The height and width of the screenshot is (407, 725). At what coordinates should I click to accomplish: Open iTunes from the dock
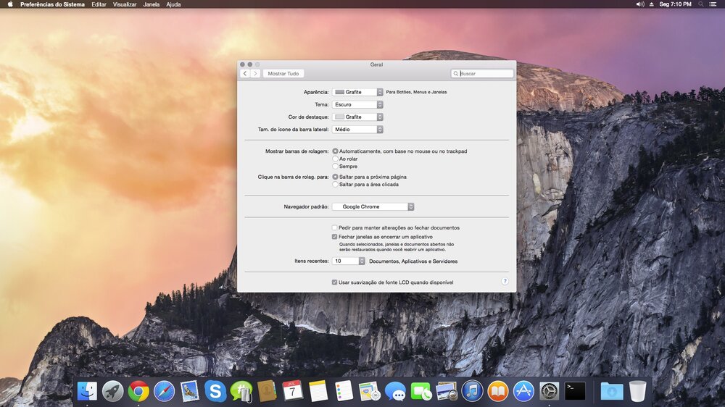click(472, 391)
